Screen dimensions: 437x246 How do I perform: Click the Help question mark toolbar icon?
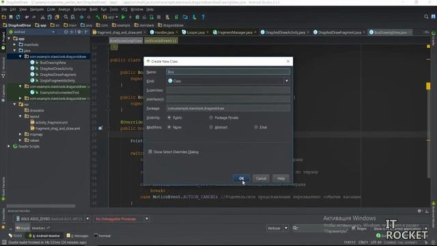click(203, 17)
